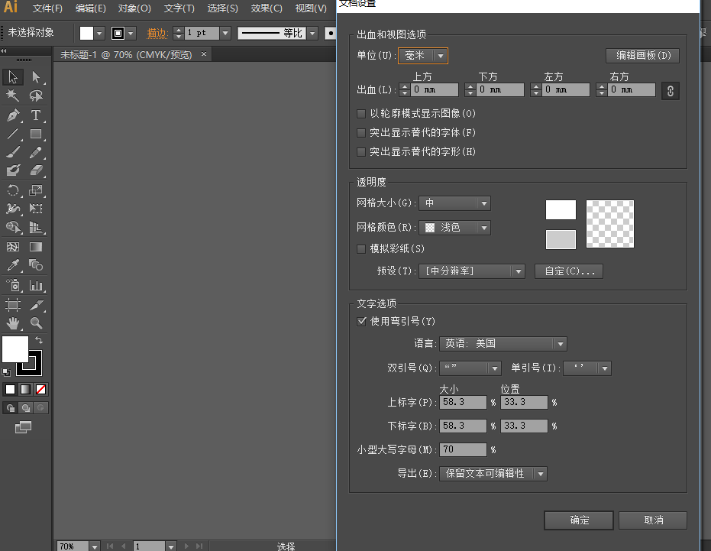Open the 网格颜色 dropdown
711x551 pixels.
(x=455, y=228)
